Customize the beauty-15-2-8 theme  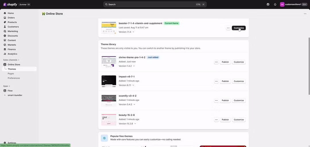pos(239,120)
